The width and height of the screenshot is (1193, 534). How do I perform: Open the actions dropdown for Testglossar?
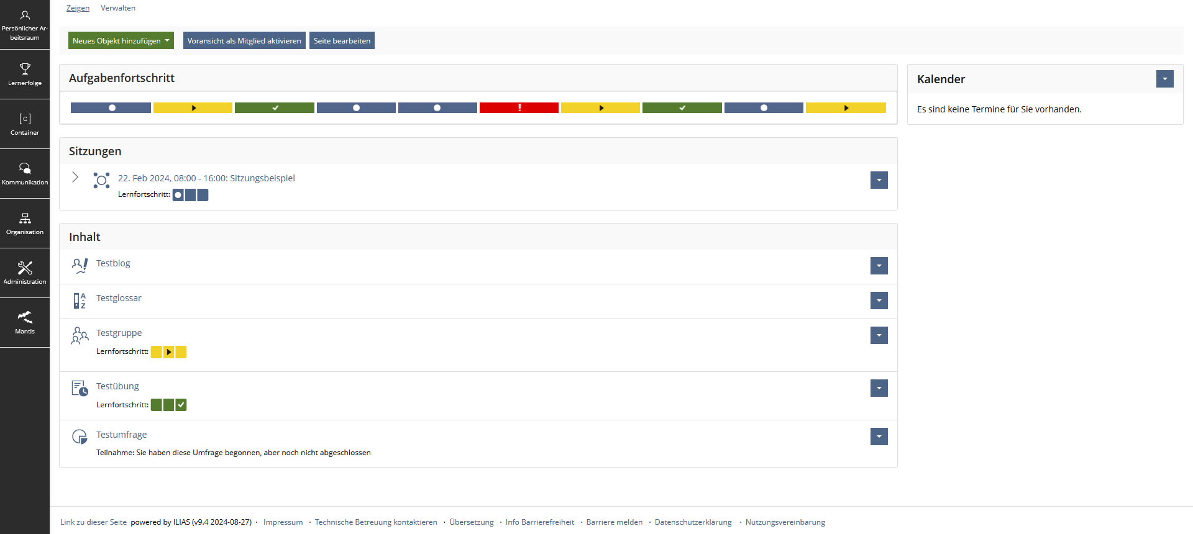[879, 301]
